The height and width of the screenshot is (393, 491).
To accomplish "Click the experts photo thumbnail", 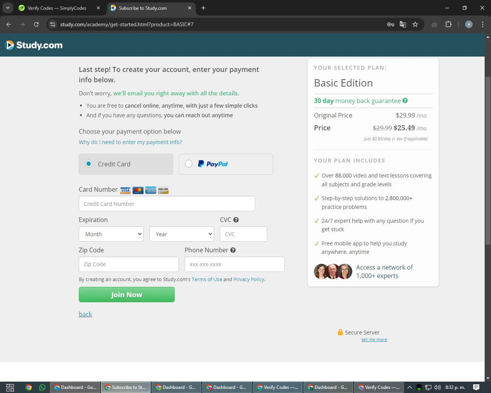I will point(333,271).
